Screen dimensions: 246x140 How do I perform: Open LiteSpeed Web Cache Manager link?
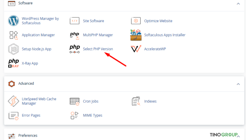(39, 101)
